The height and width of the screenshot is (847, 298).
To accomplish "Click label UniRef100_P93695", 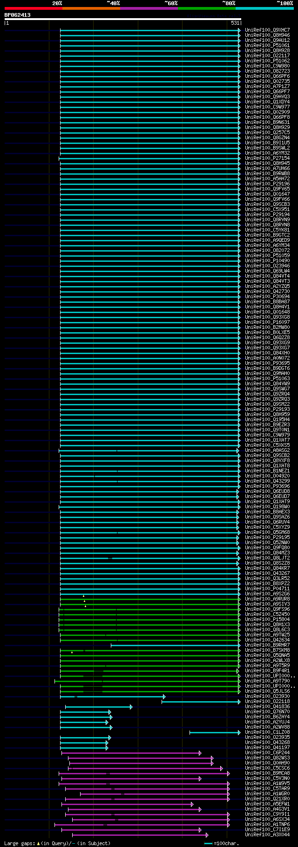I will click(x=267, y=363).
